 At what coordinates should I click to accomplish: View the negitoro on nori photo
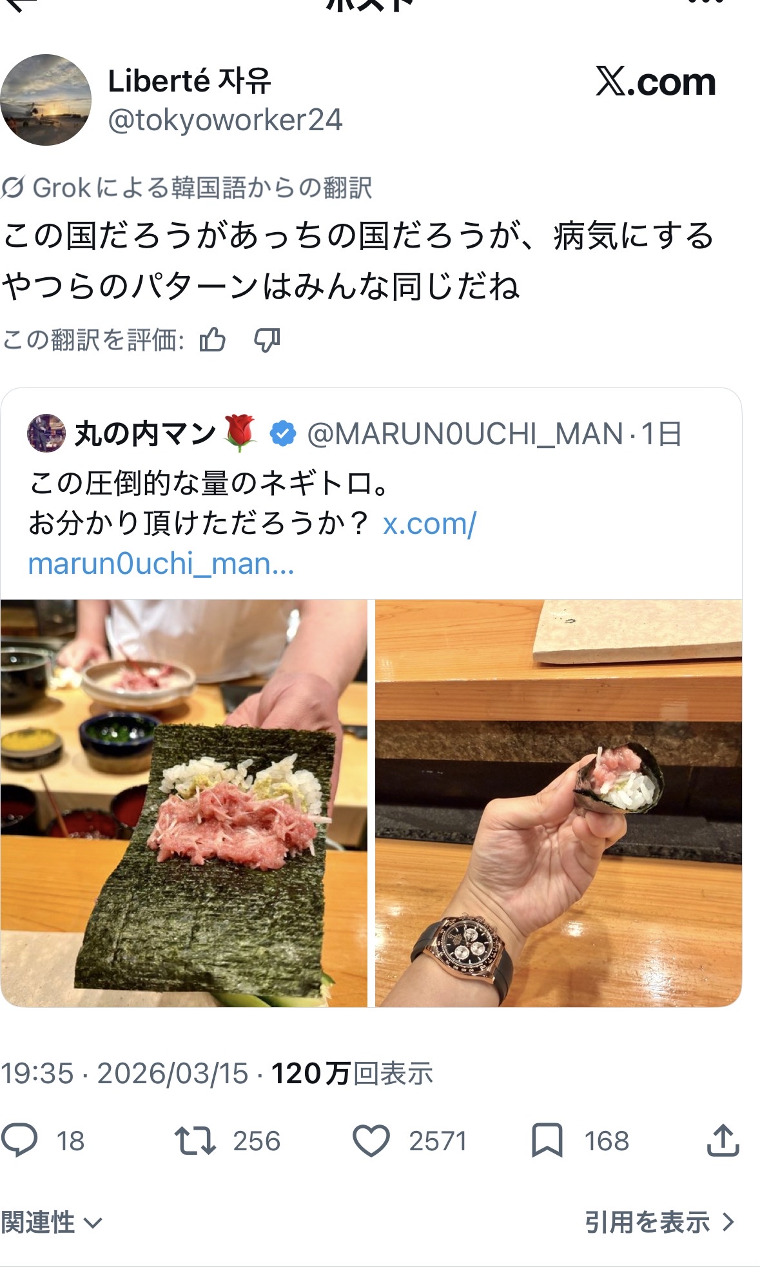(x=184, y=803)
